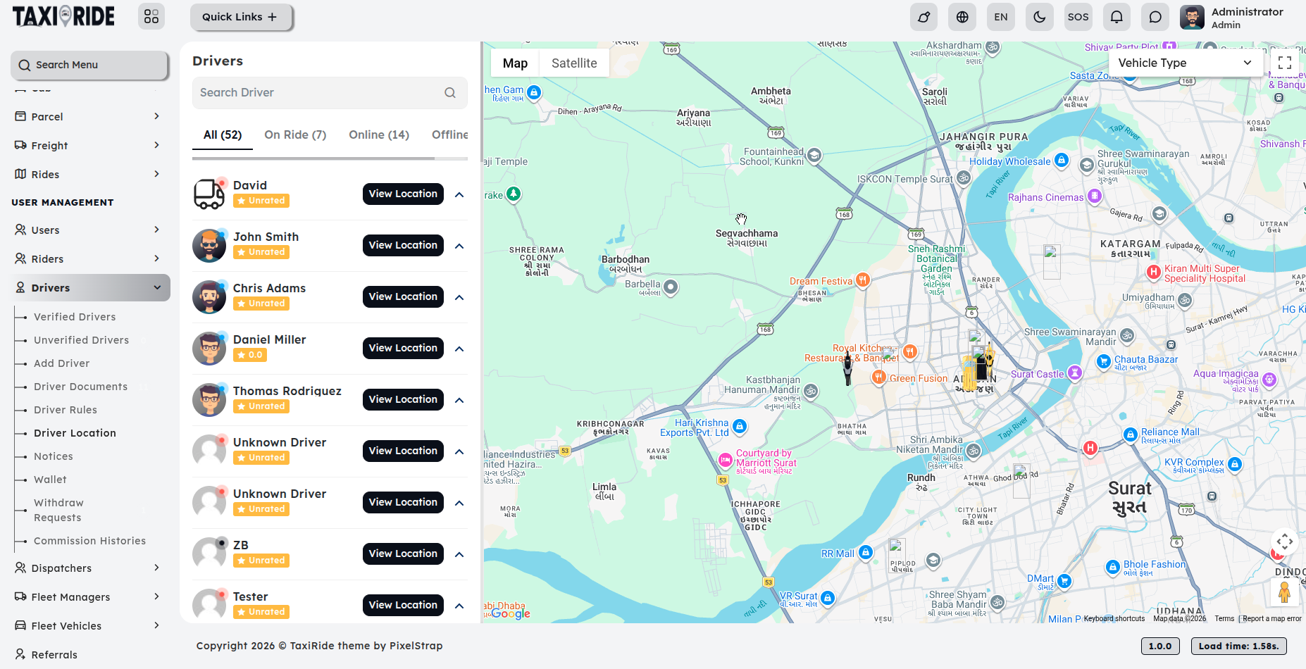Collapse the Drivers sidebar menu
The width and height of the screenshot is (1306, 669).
[89, 287]
